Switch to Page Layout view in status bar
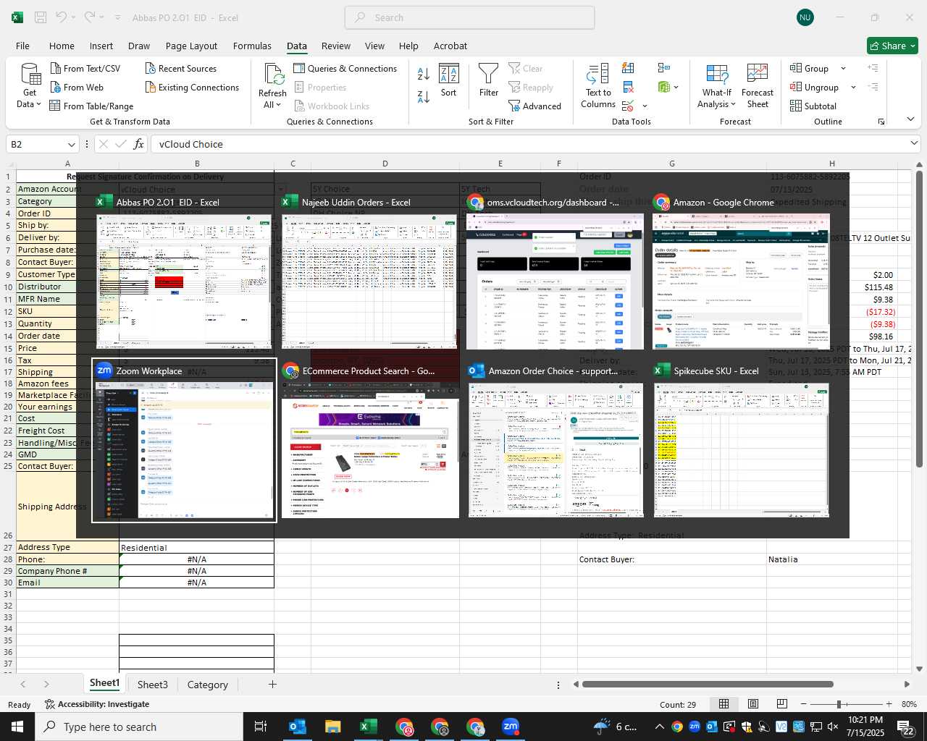The height and width of the screenshot is (741, 927). pyautogui.click(x=753, y=704)
